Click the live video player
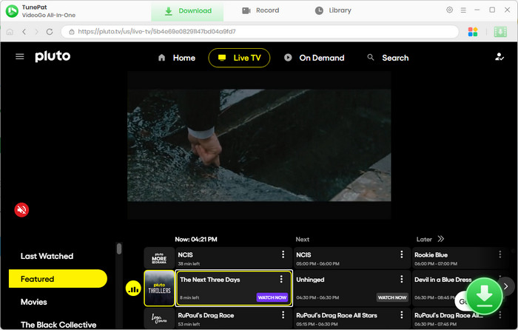 click(x=259, y=145)
